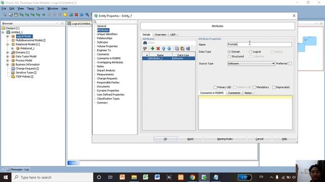This screenshot has height=182, width=325.
Task: Check the Mandatory checkbox
Action: pyautogui.click(x=254, y=87)
